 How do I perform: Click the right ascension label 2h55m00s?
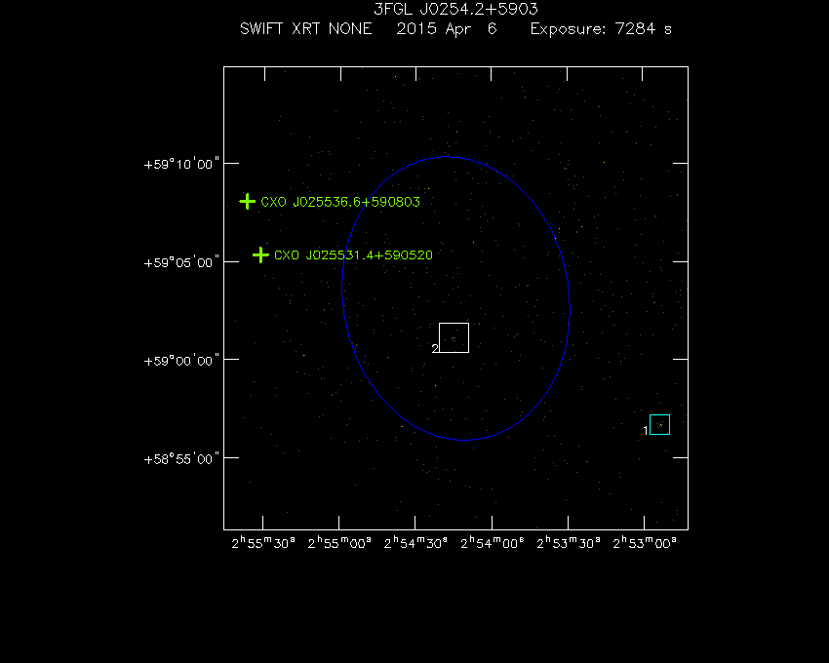[339, 543]
